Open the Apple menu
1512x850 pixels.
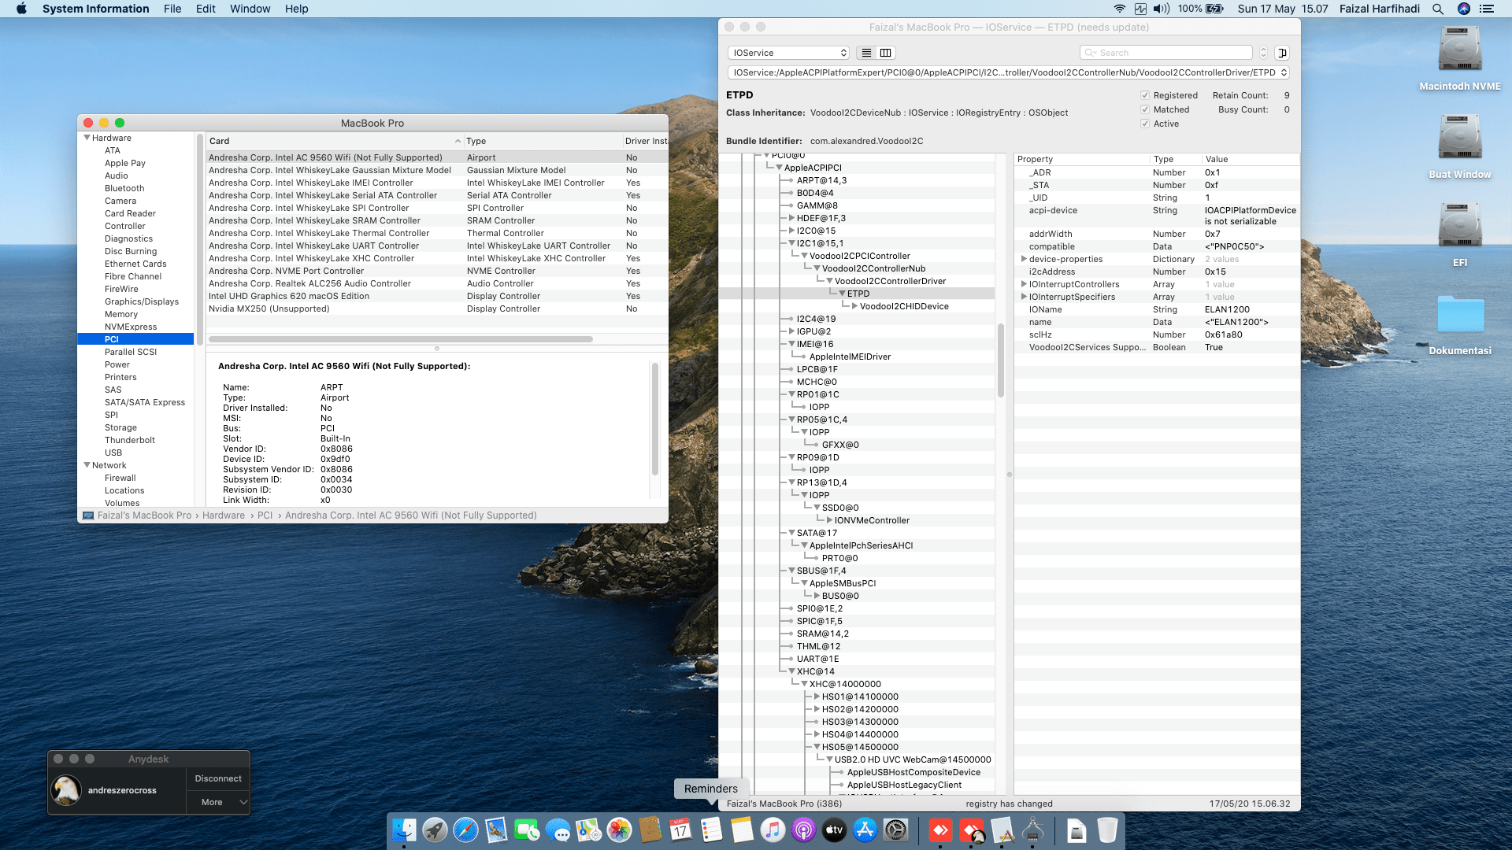(x=22, y=9)
